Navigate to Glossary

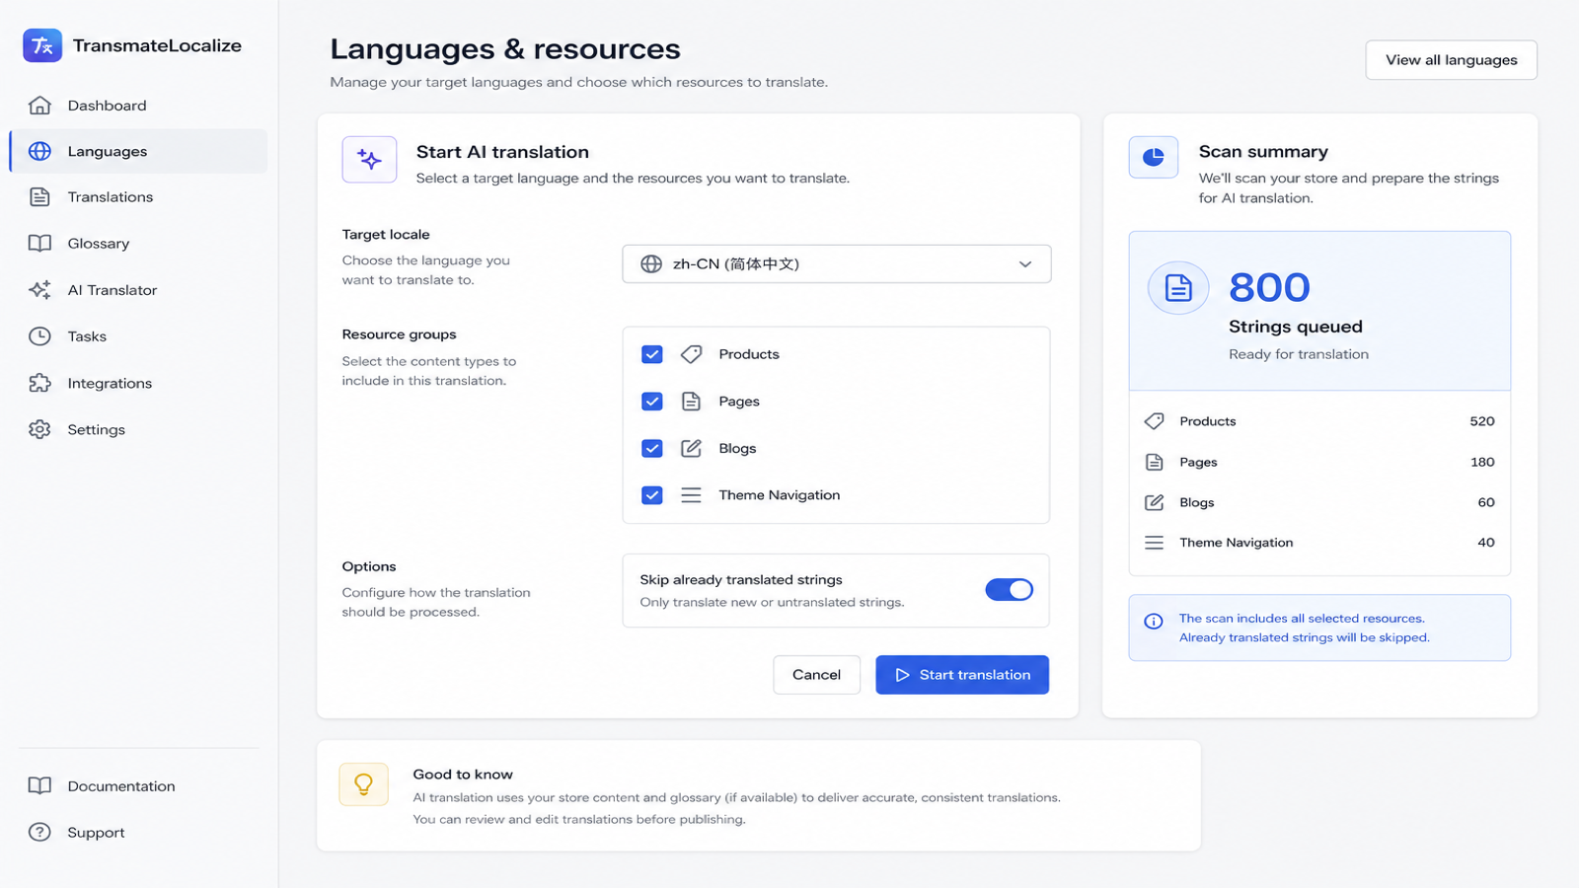tap(138, 244)
